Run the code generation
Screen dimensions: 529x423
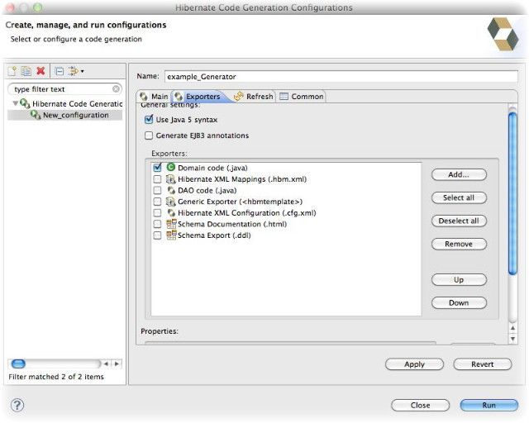point(488,405)
